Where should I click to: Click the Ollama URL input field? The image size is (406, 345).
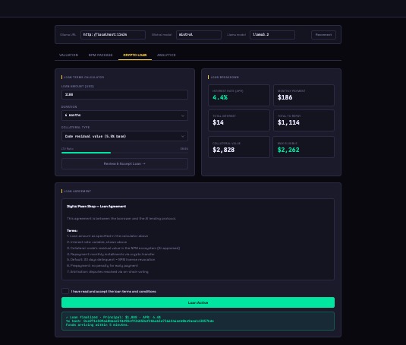(x=113, y=35)
